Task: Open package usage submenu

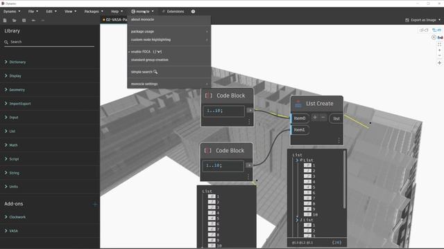Action: tap(169, 31)
